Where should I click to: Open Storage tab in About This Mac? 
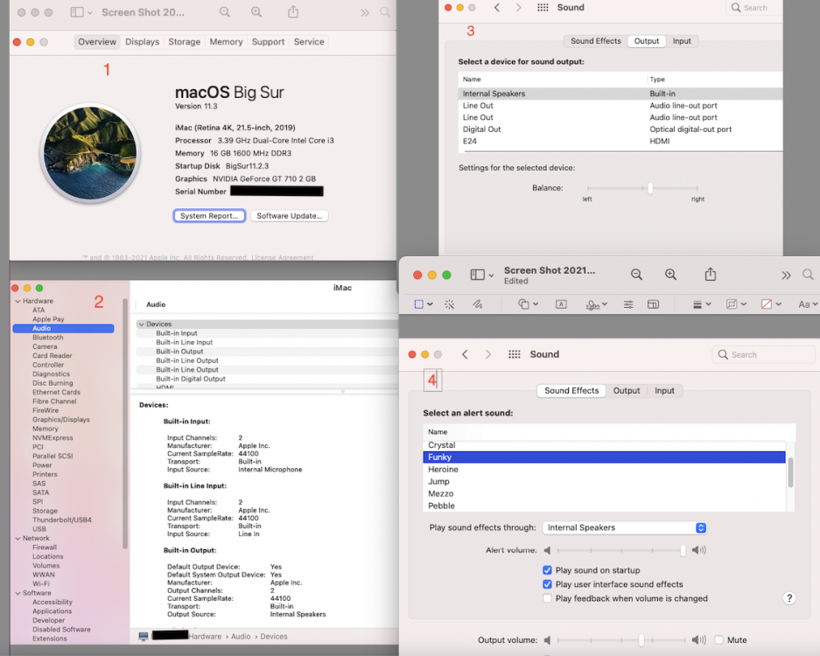(x=184, y=42)
